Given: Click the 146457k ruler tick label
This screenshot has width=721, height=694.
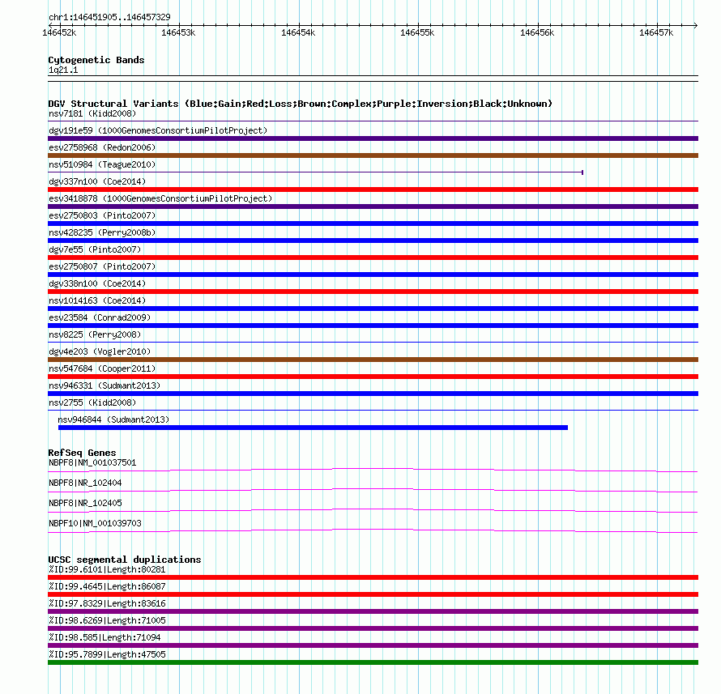Looking at the screenshot, I should coord(656,33).
